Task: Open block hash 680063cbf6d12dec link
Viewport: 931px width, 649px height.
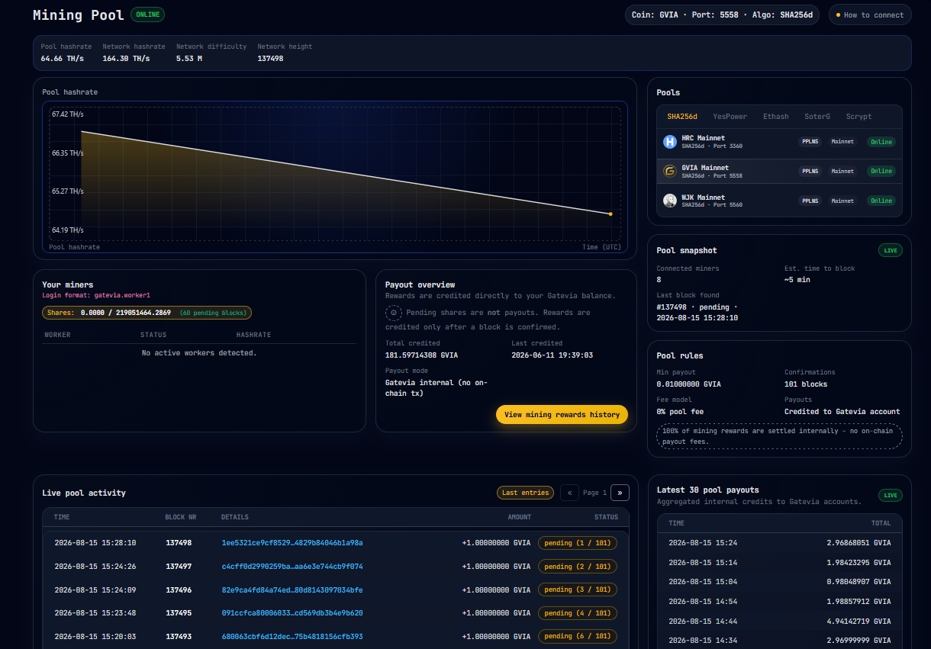Action: click(x=292, y=636)
